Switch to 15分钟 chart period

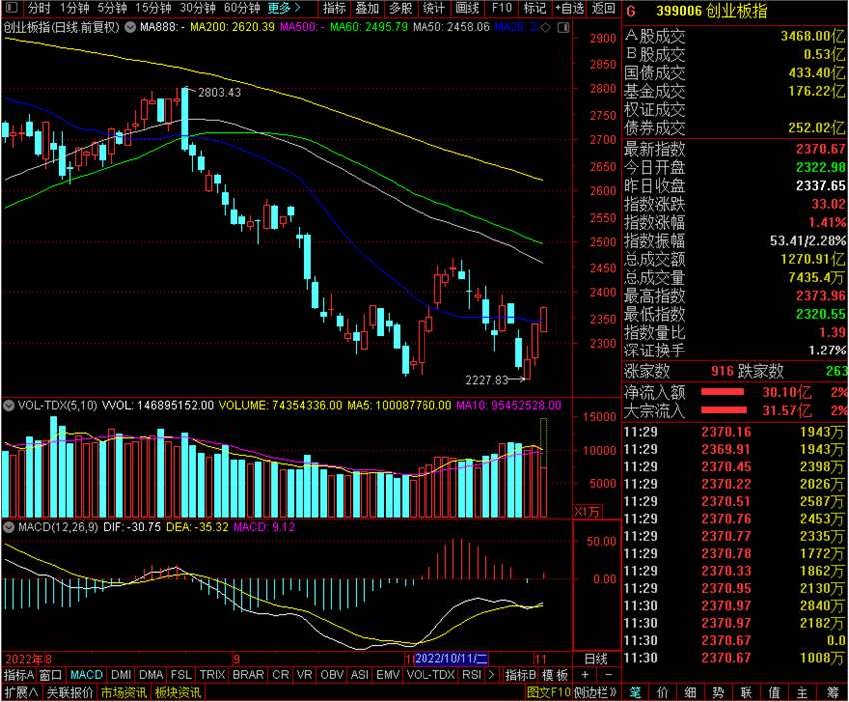click(153, 8)
